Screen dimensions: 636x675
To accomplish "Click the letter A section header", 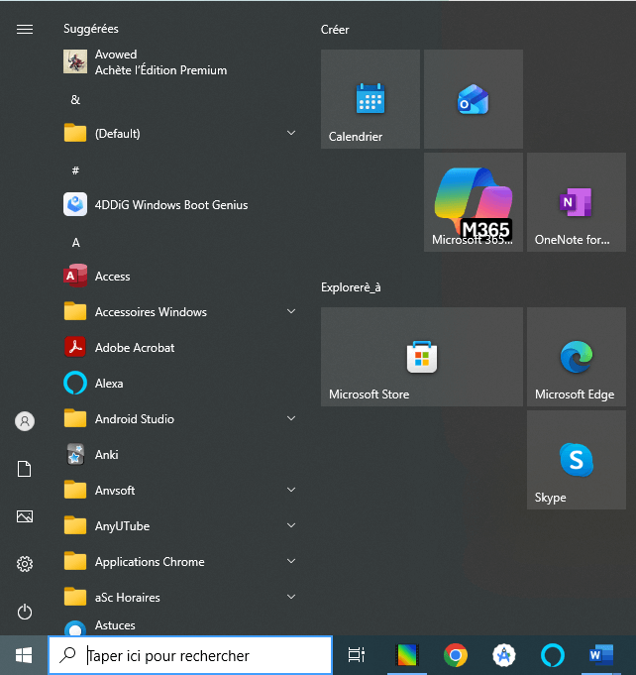I will point(75,243).
